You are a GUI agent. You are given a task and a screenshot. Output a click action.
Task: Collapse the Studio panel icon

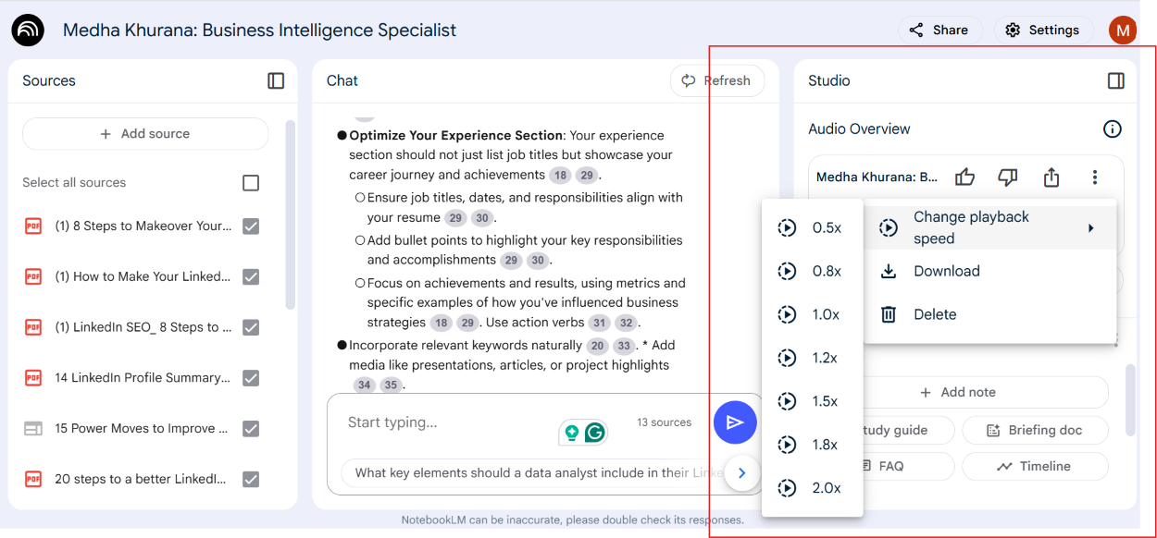click(1116, 80)
